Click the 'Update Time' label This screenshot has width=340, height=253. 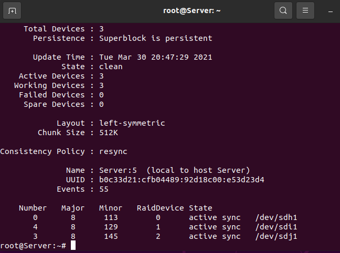pyautogui.click(x=59, y=57)
